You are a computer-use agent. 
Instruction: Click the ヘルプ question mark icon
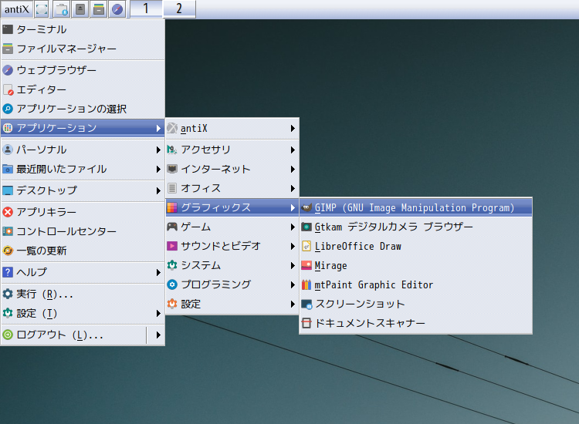point(8,272)
